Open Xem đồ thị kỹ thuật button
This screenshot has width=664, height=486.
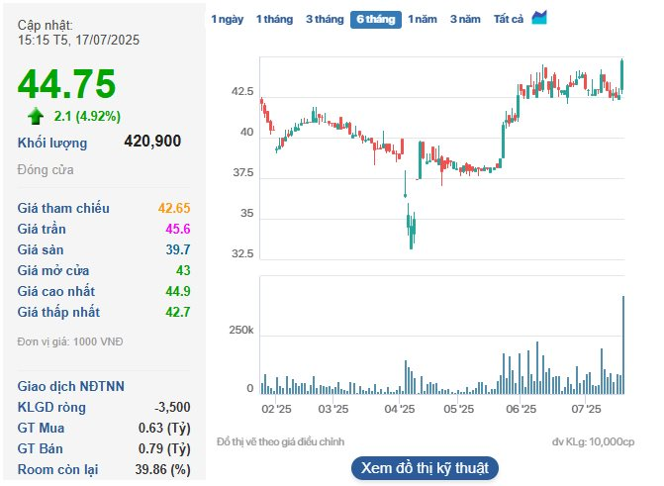click(424, 467)
